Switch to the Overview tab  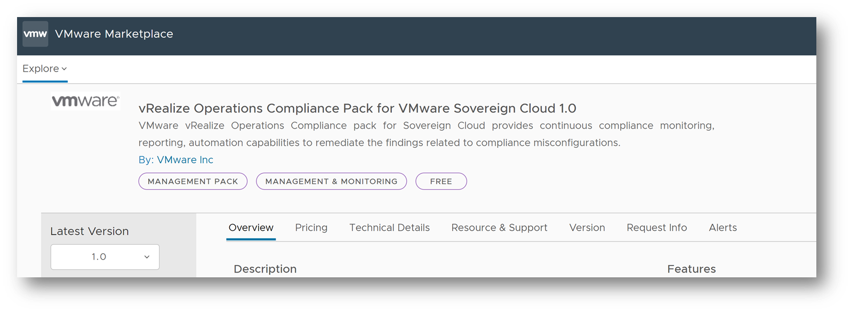point(251,228)
